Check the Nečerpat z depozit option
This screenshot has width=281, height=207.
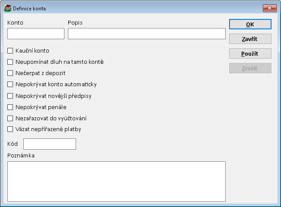click(10, 73)
